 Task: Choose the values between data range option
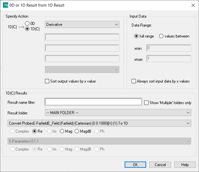coord(161,36)
